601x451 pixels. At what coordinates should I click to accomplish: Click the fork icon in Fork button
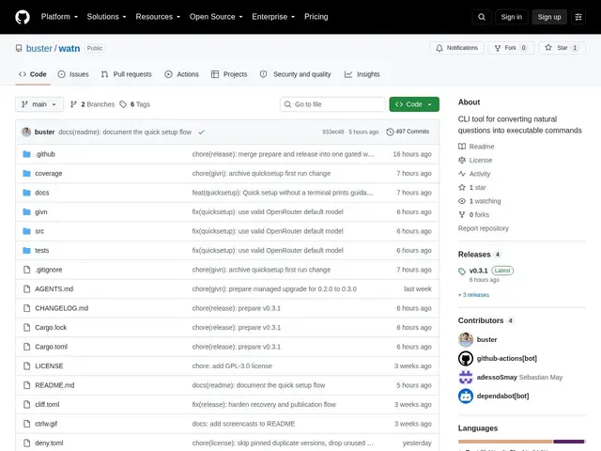tap(498, 48)
